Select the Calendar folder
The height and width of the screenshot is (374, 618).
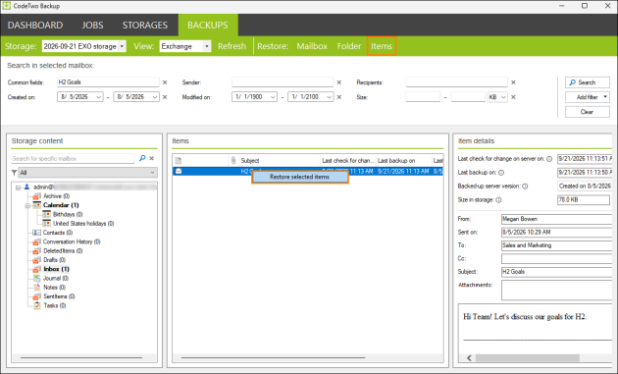61,205
